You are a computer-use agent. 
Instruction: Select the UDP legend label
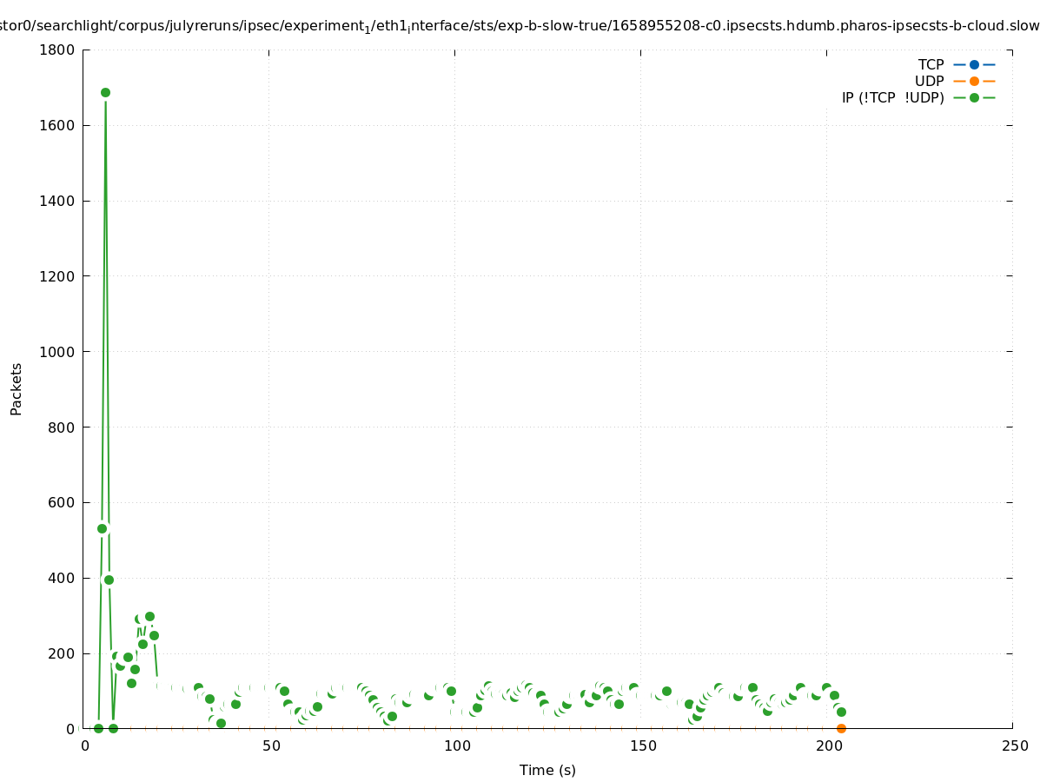[929, 82]
